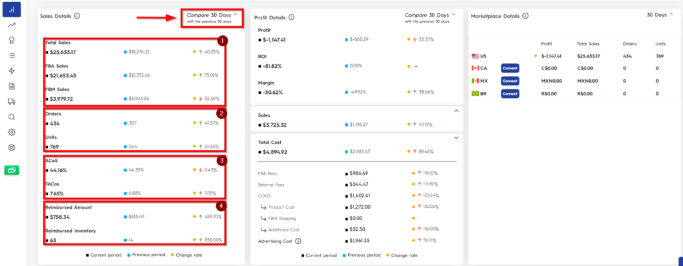Click FBA Sales value $21,653.45
683x266 pixels.
point(63,76)
